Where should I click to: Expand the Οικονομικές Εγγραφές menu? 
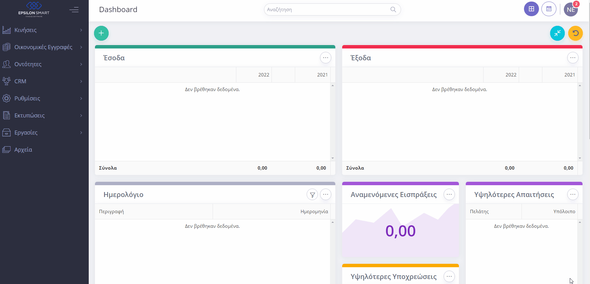click(44, 47)
